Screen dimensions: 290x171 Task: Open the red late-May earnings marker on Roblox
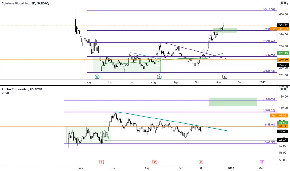101,162
